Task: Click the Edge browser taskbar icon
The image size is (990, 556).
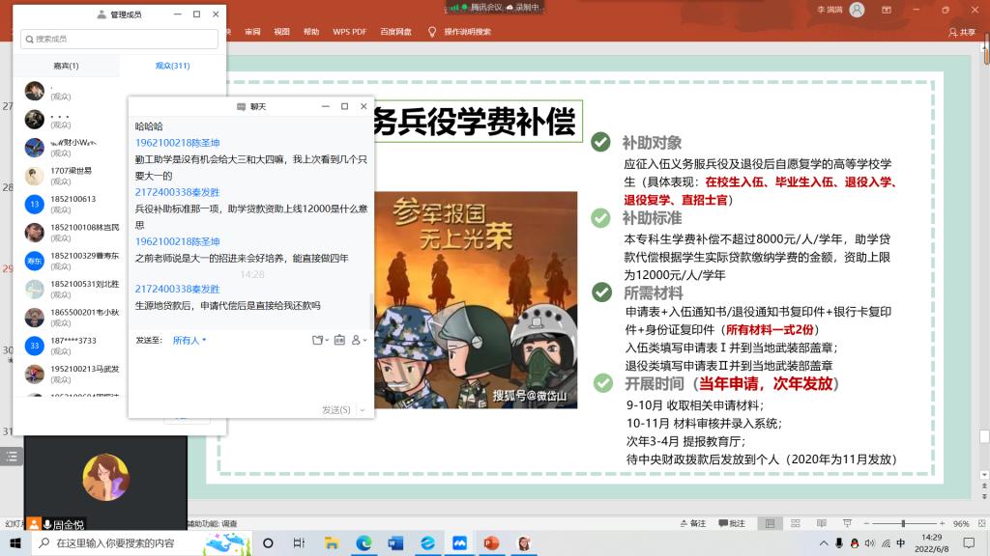Action: [364, 543]
